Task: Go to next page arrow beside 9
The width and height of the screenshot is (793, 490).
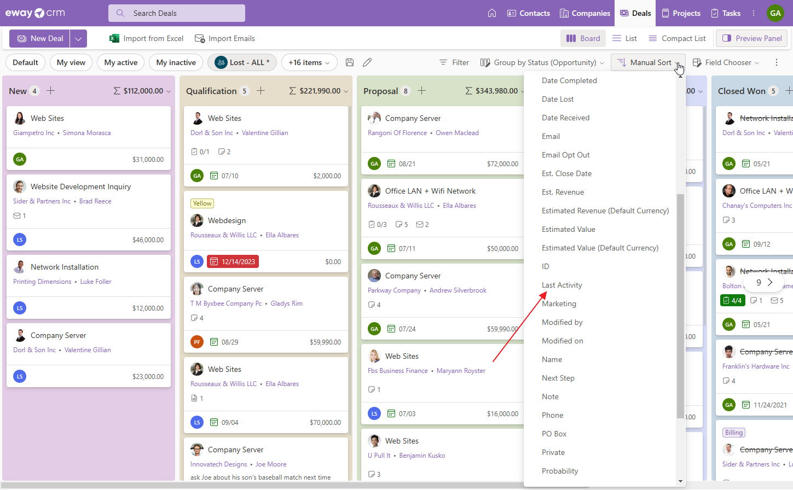Action: click(x=770, y=282)
